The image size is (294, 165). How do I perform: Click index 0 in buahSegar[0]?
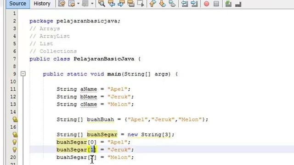point(92,142)
